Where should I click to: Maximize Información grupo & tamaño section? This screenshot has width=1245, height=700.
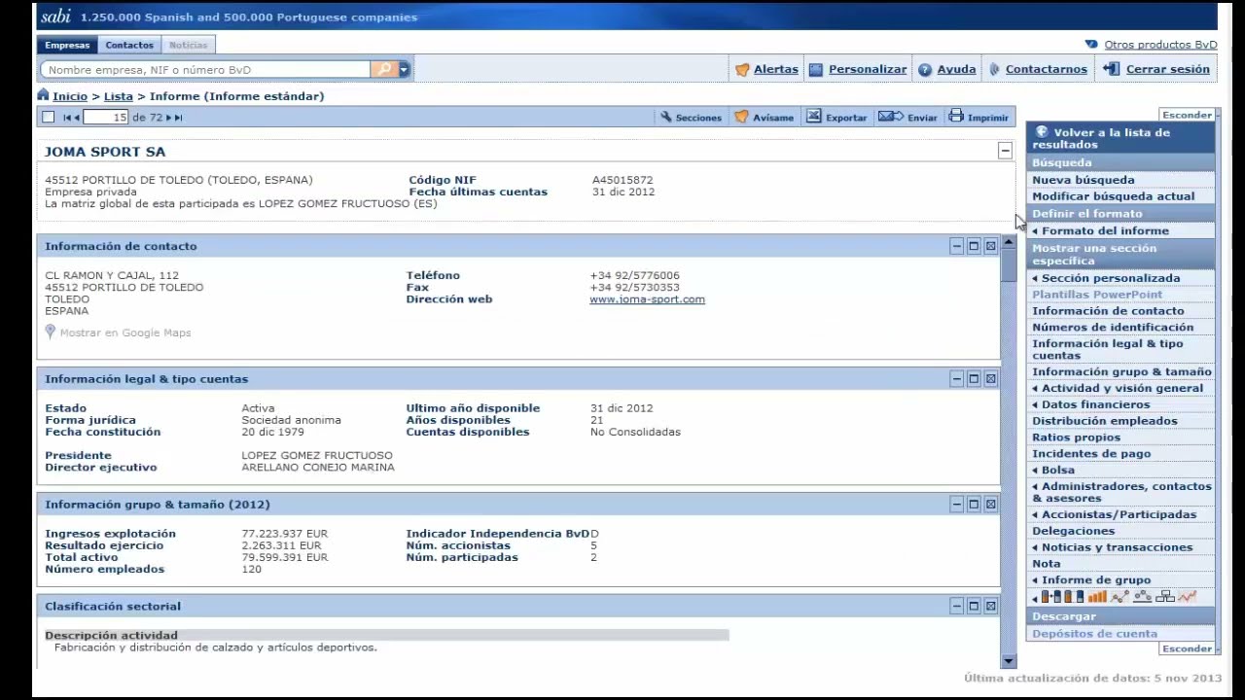[974, 504]
